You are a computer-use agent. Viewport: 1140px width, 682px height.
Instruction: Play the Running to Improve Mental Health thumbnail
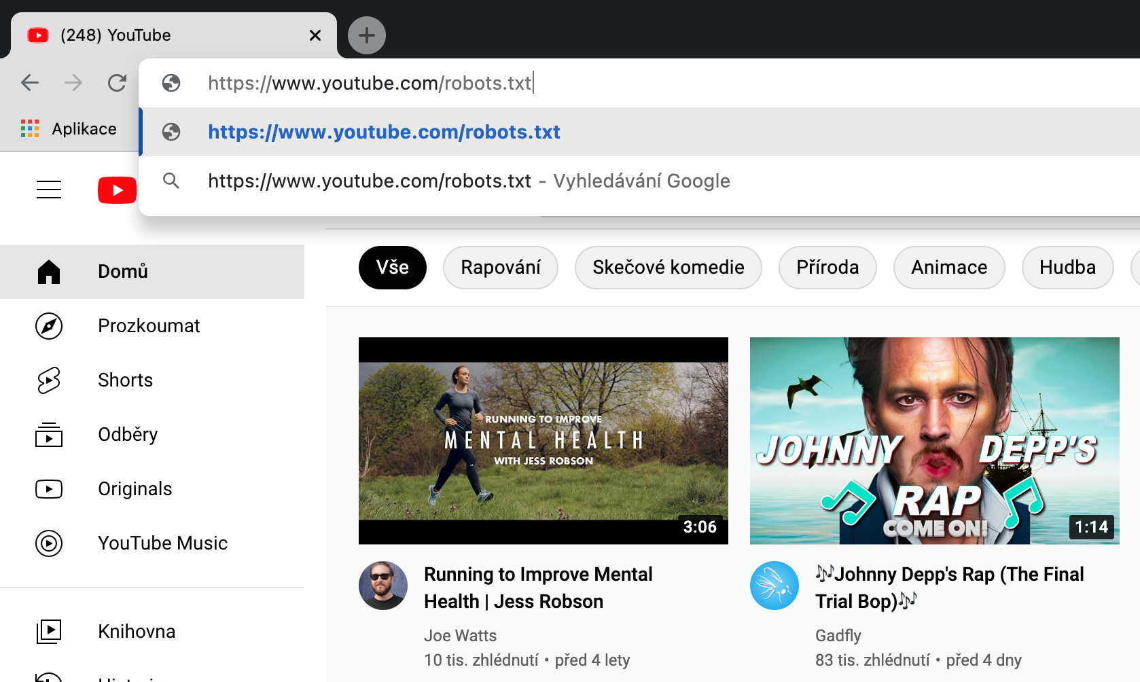click(x=544, y=441)
